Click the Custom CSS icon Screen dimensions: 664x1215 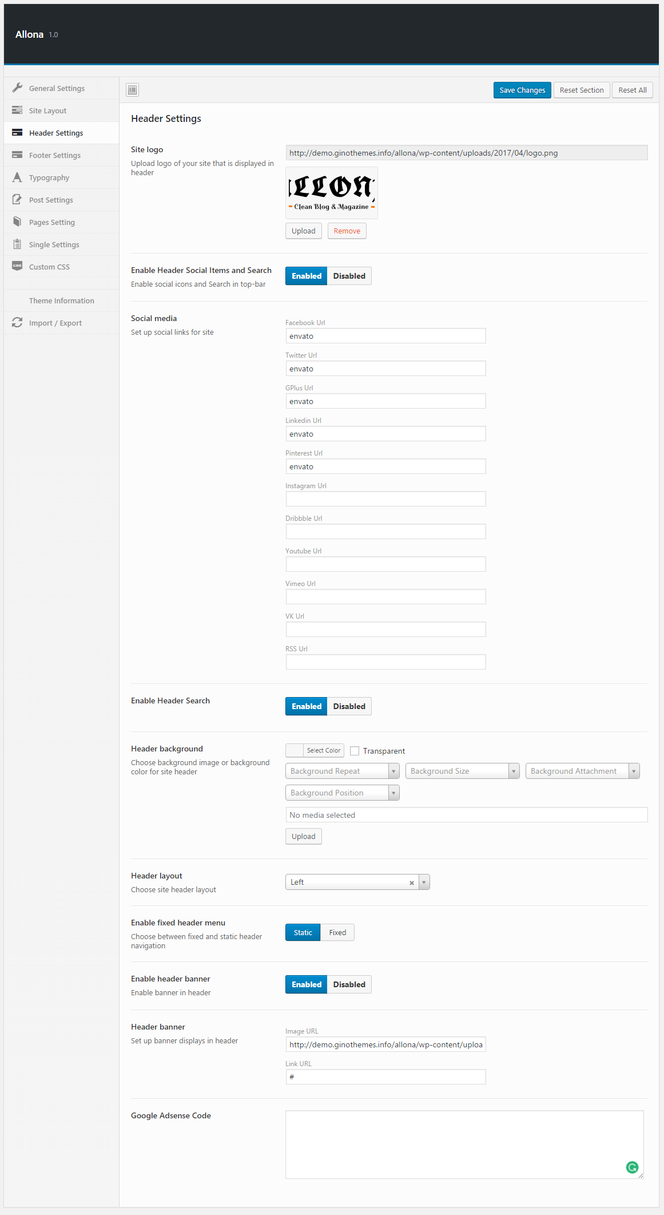17,266
